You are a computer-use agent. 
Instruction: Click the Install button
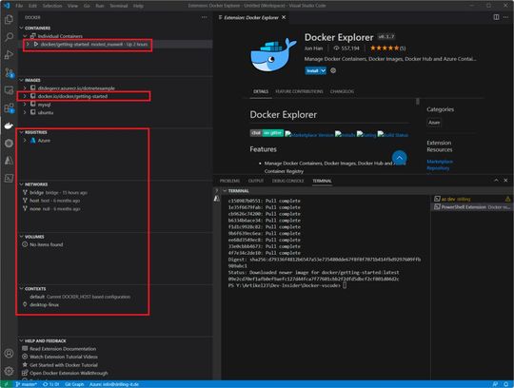click(313, 70)
